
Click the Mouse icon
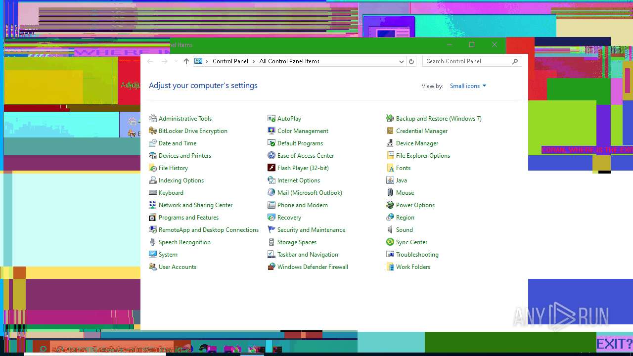coord(390,193)
